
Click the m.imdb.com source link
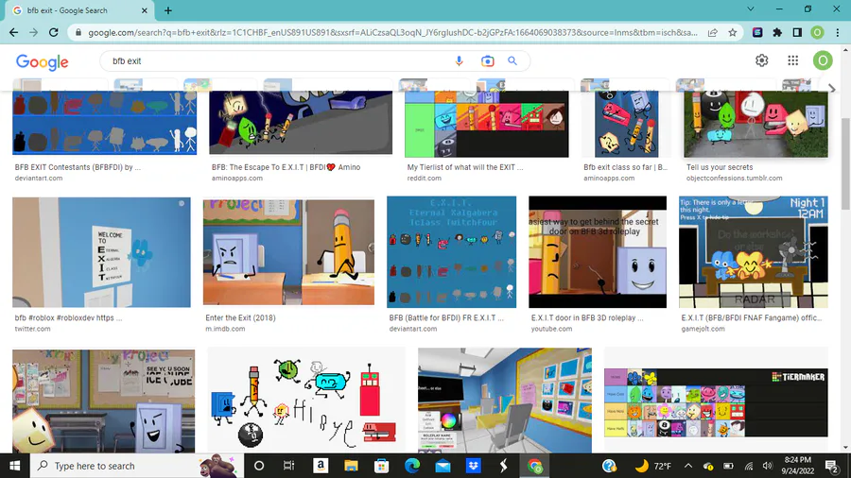[x=225, y=329]
